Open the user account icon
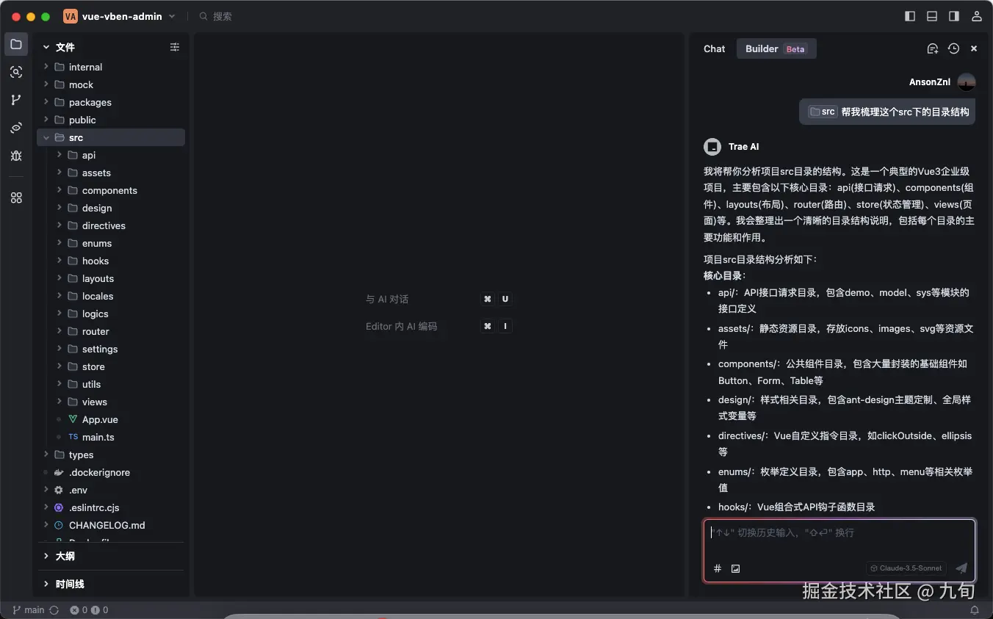 click(977, 16)
